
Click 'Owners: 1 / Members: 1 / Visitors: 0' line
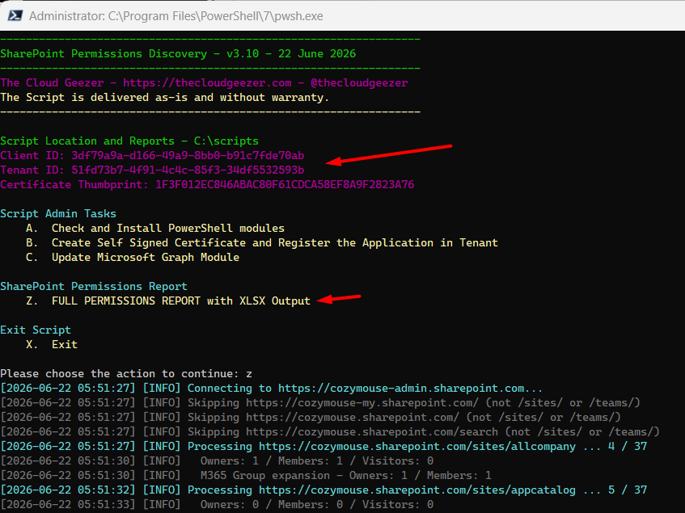click(217, 461)
